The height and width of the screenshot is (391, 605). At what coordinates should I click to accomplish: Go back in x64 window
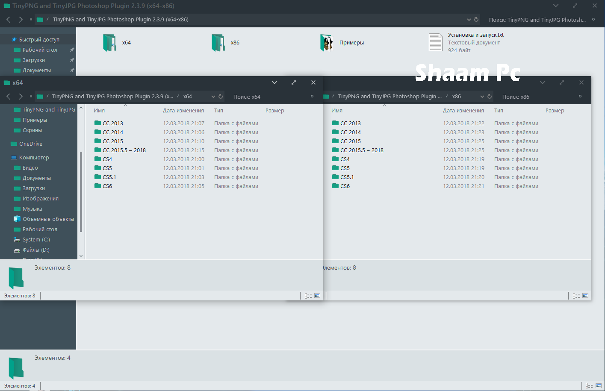coord(9,97)
